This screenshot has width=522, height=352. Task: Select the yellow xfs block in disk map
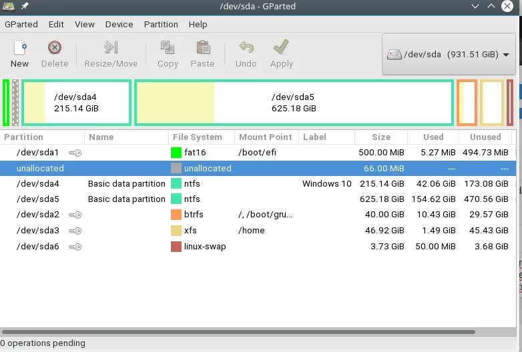click(492, 103)
